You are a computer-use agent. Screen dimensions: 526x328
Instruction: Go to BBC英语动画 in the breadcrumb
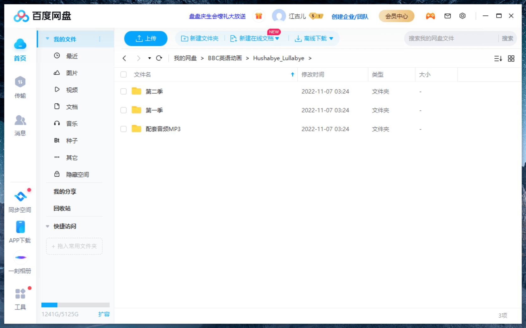225,58
